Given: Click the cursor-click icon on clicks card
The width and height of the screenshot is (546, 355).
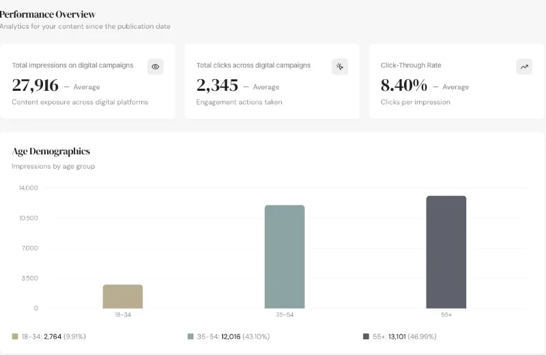Looking at the screenshot, I should 339,66.
